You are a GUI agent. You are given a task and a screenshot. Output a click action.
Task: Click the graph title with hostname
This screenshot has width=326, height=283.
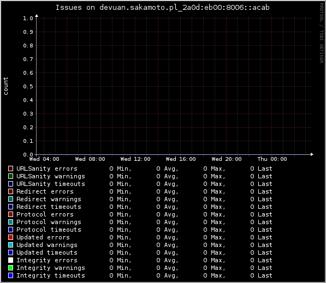[x=163, y=8]
